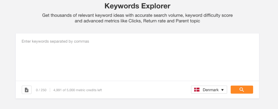Click the "metric credits left" text
This screenshot has height=109, width=278.
(89, 90)
